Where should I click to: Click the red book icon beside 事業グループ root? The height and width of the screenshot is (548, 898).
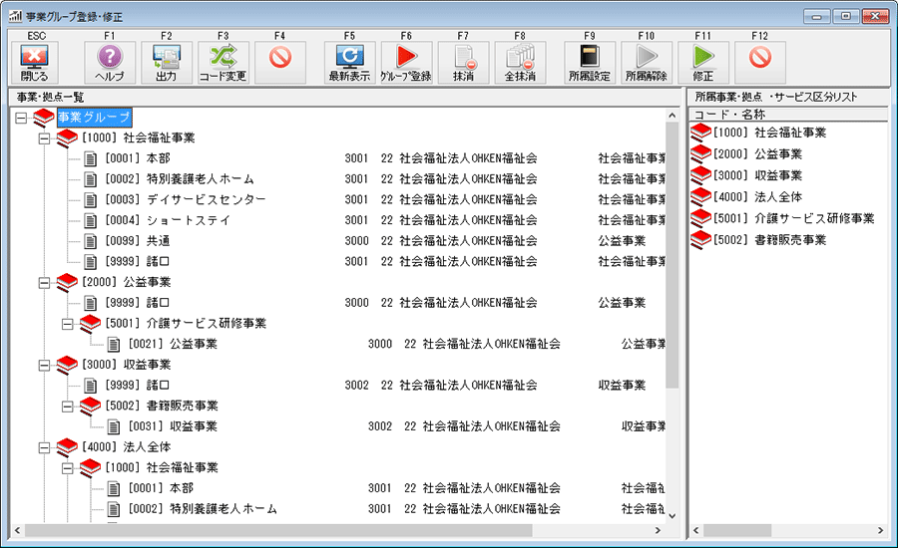click(44, 118)
